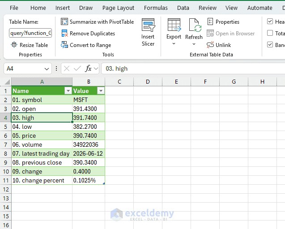Switch to the Home tab

(38, 8)
